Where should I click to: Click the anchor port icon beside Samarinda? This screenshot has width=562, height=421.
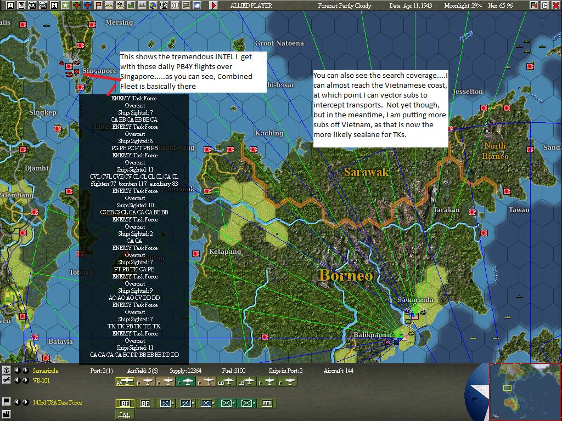[6, 371]
